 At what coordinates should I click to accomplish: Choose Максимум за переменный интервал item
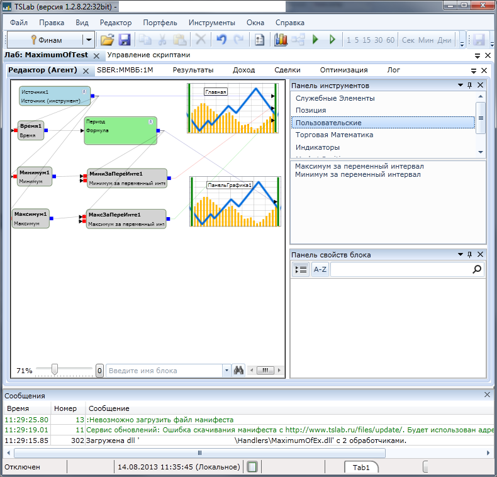[359, 166]
